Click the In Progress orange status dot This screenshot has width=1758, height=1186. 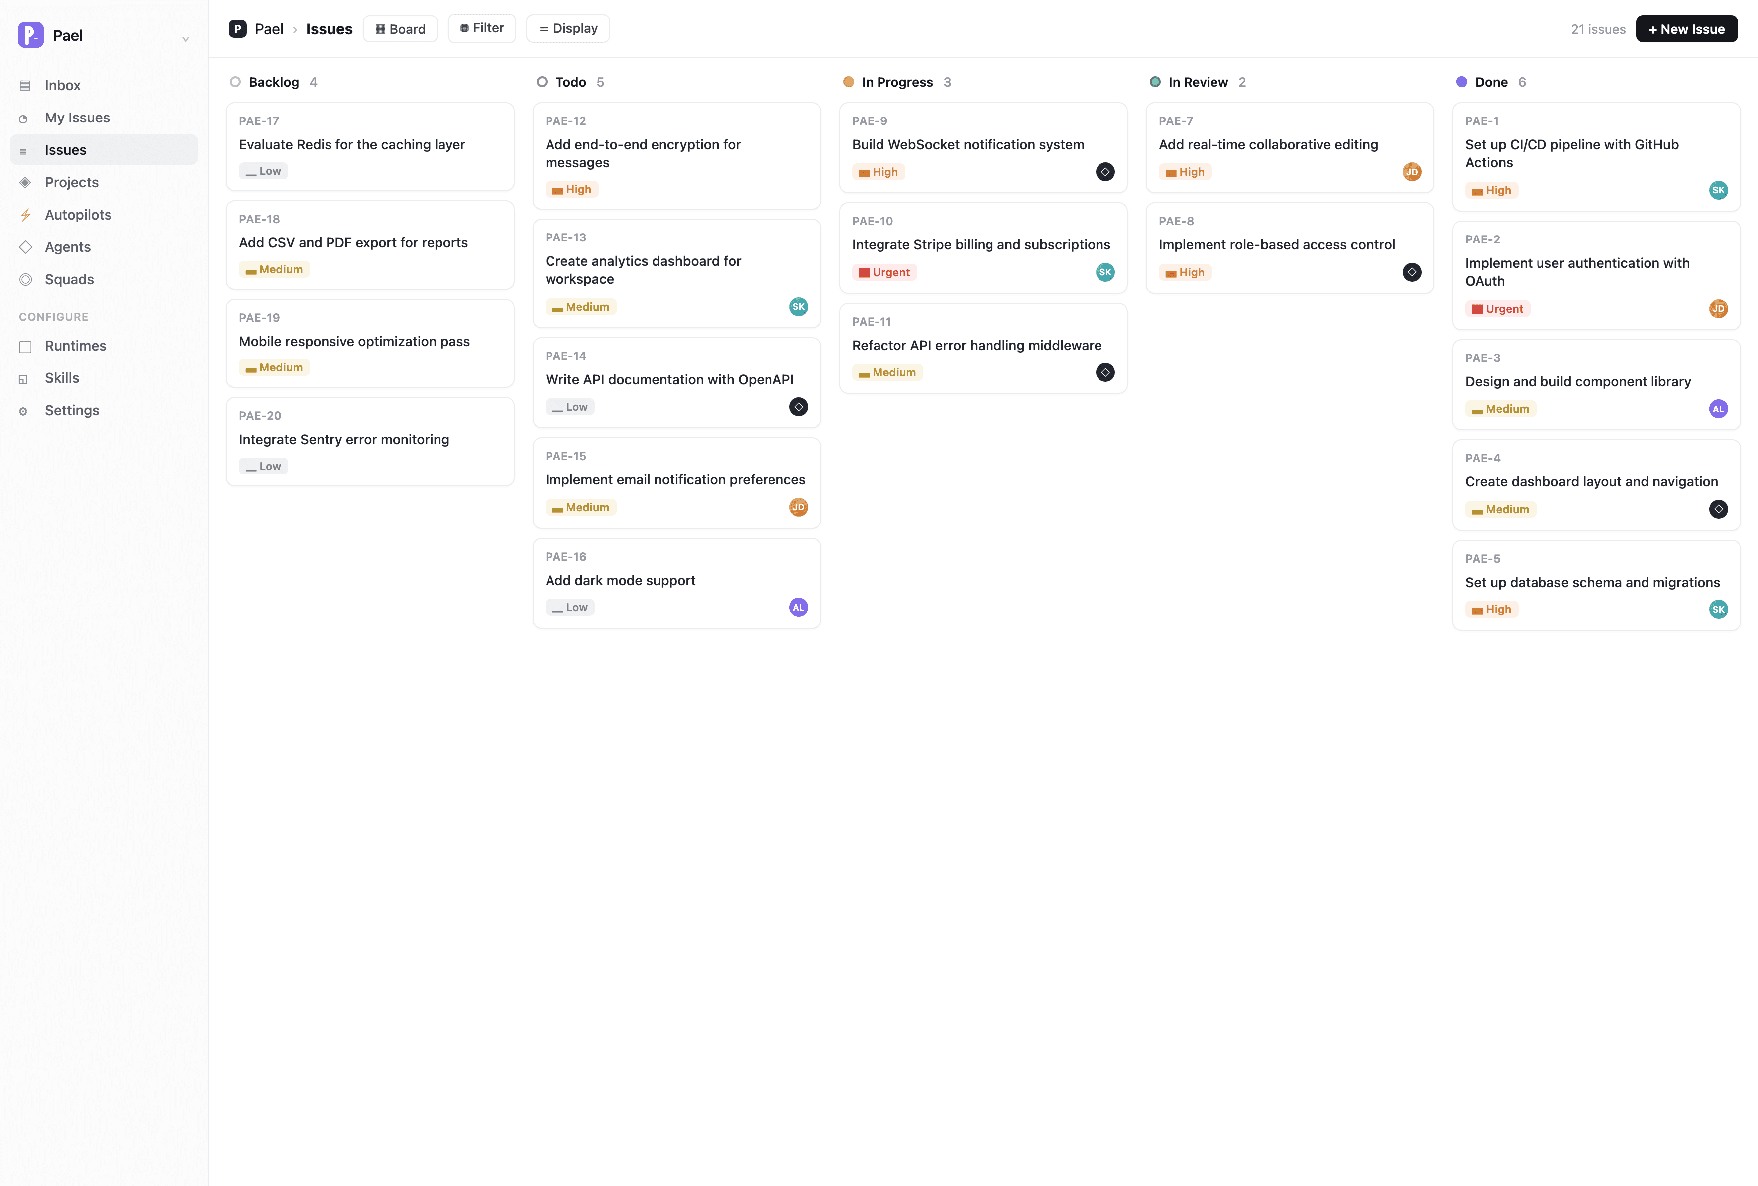(848, 82)
